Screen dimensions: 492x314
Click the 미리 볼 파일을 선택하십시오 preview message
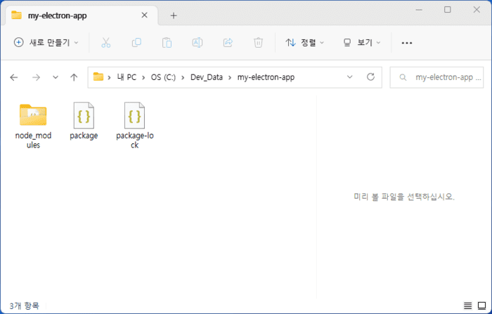(x=404, y=197)
